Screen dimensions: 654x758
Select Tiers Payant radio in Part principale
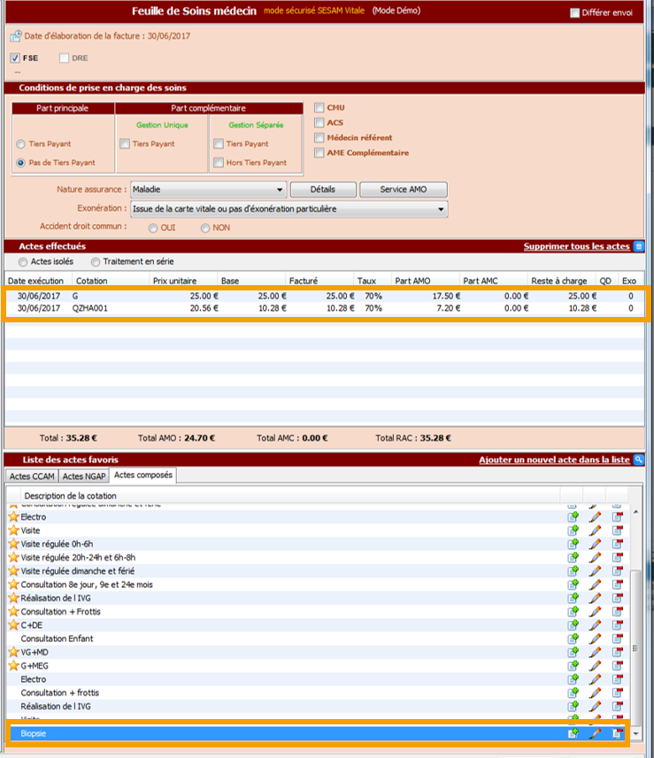20,144
